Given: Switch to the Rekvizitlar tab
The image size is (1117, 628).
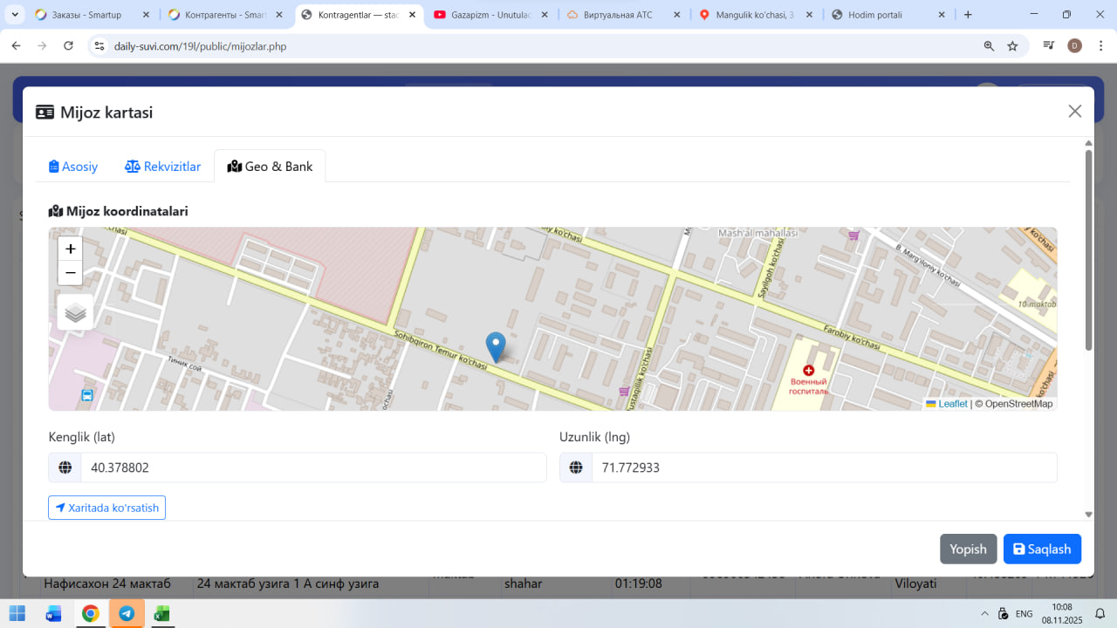Looking at the screenshot, I should click(x=163, y=167).
